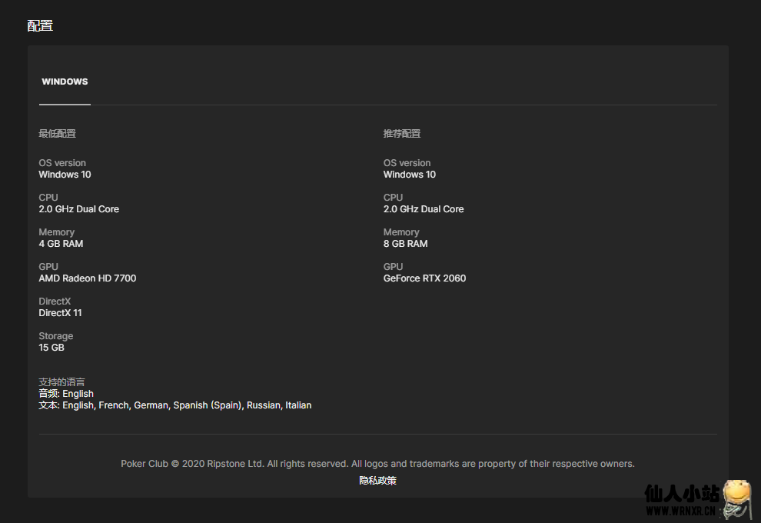
Task: Click 2.0 GHz Dual Core under 推荐配置
Action: tap(424, 209)
